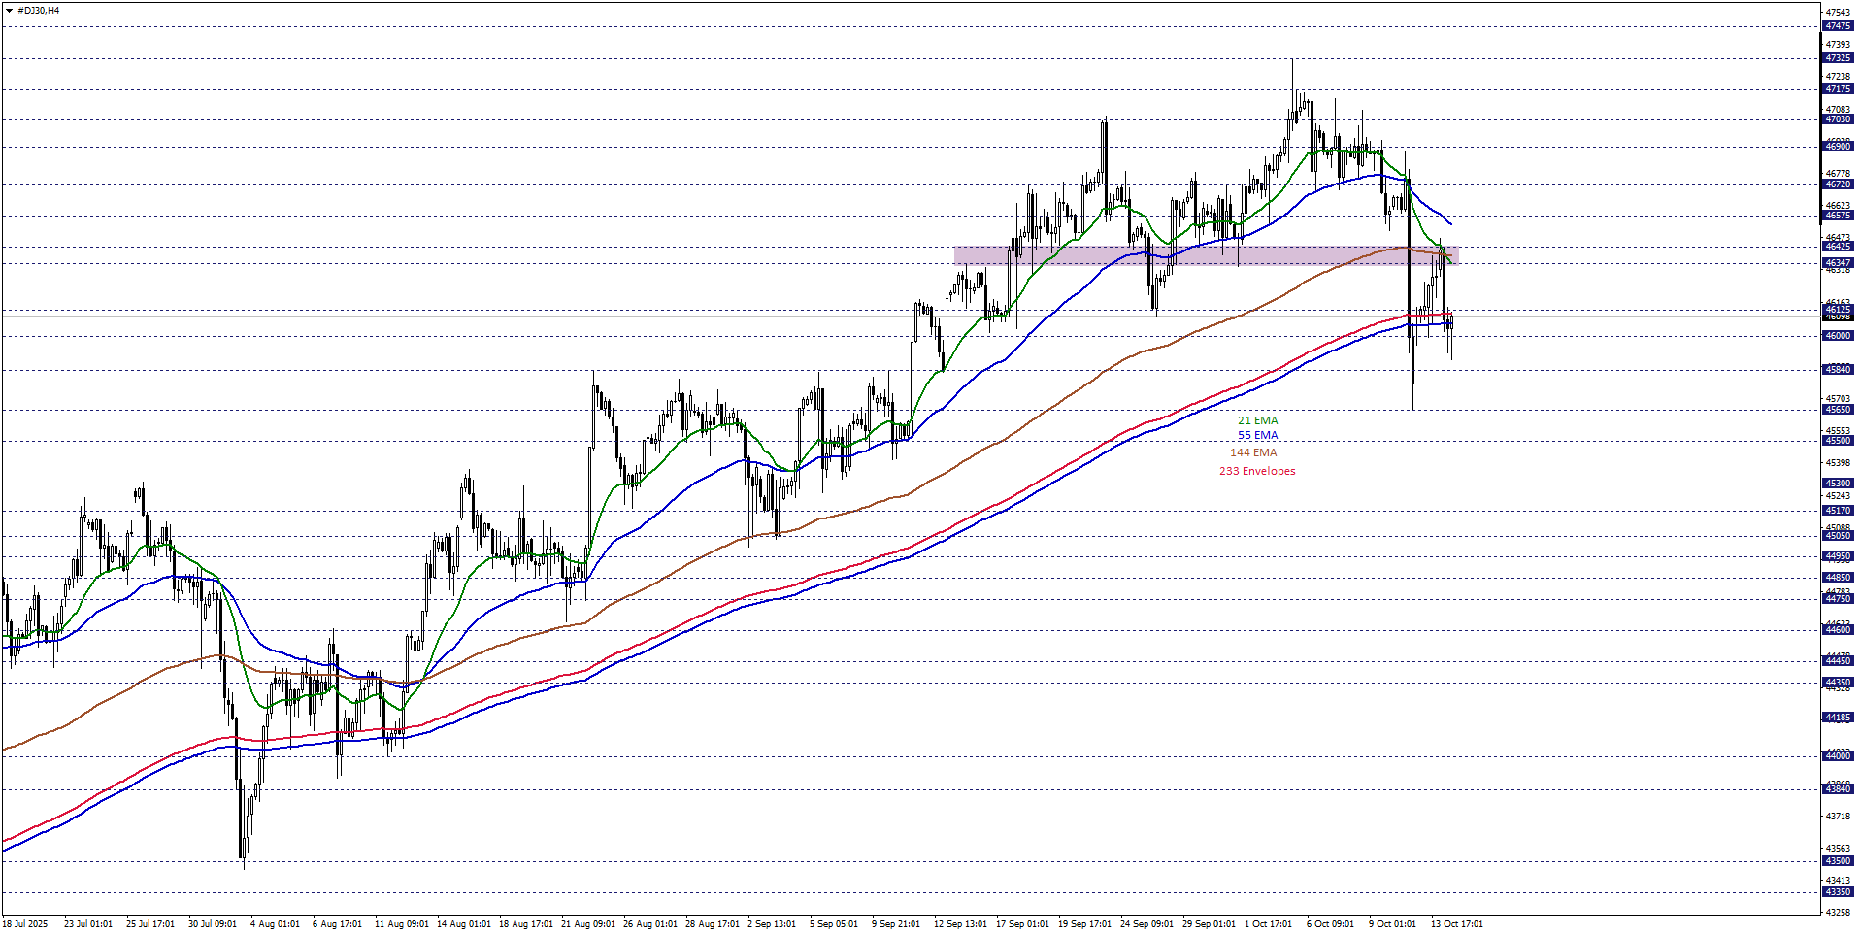This screenshot has height=935, width=1860.
Task: Click the 45500 price level tag
Action: 1838,441
